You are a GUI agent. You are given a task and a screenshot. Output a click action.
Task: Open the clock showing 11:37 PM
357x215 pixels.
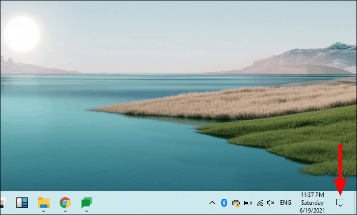click(x=312, y=202)
